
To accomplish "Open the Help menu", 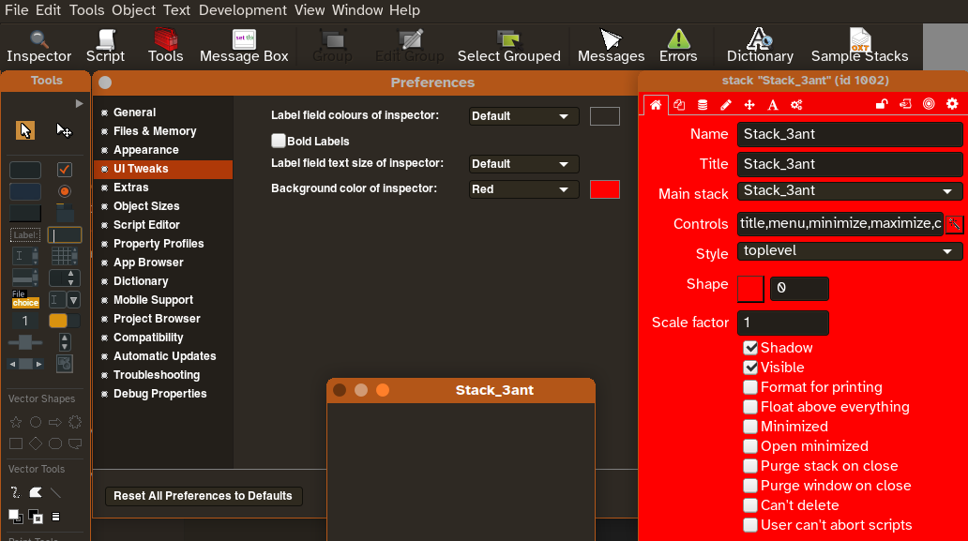I will (x=404, y=10).
